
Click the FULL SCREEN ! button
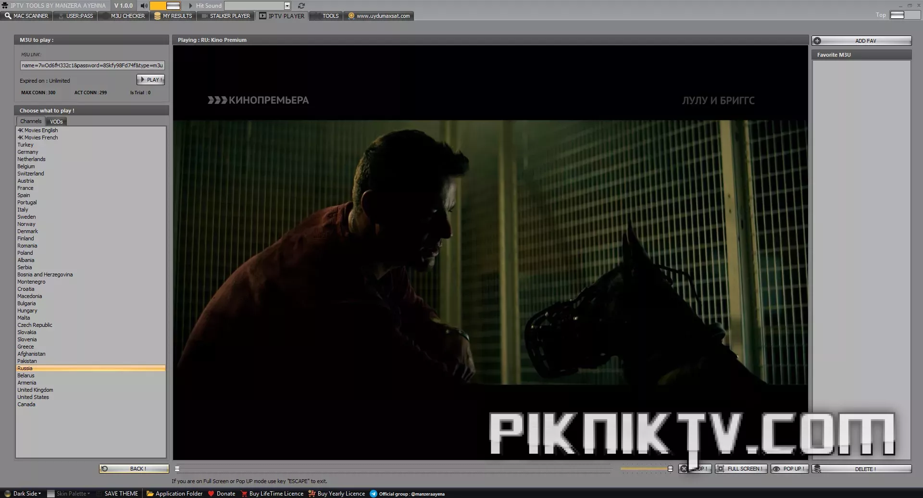[741, 469]
